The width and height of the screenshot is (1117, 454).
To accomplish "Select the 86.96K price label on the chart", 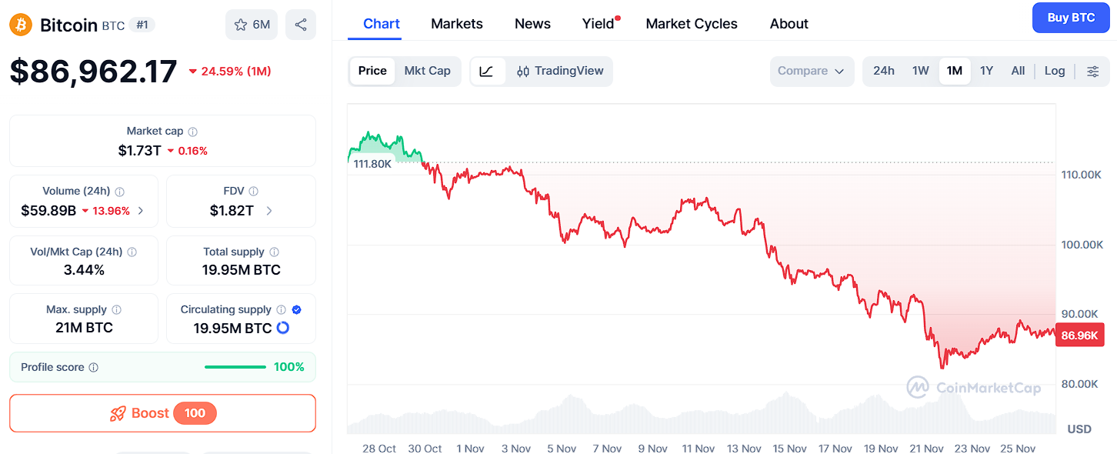I will (x=1079, y=335).
